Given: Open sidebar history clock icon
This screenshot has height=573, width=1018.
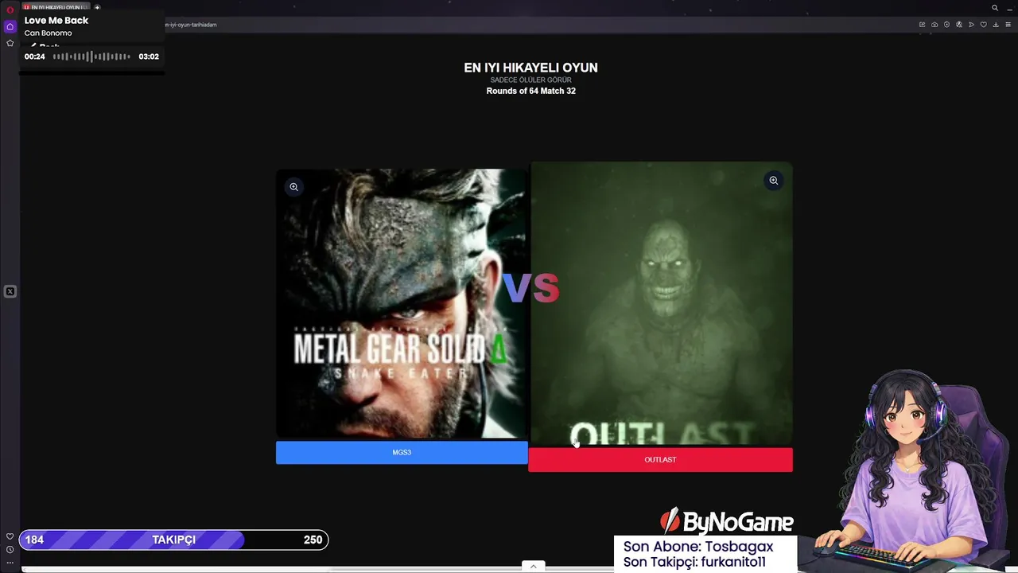Looking at the screenshot, I should pos(10,549).
